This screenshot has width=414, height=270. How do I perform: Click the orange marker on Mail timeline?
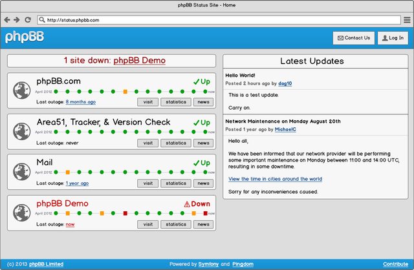(x=67, y=172)
